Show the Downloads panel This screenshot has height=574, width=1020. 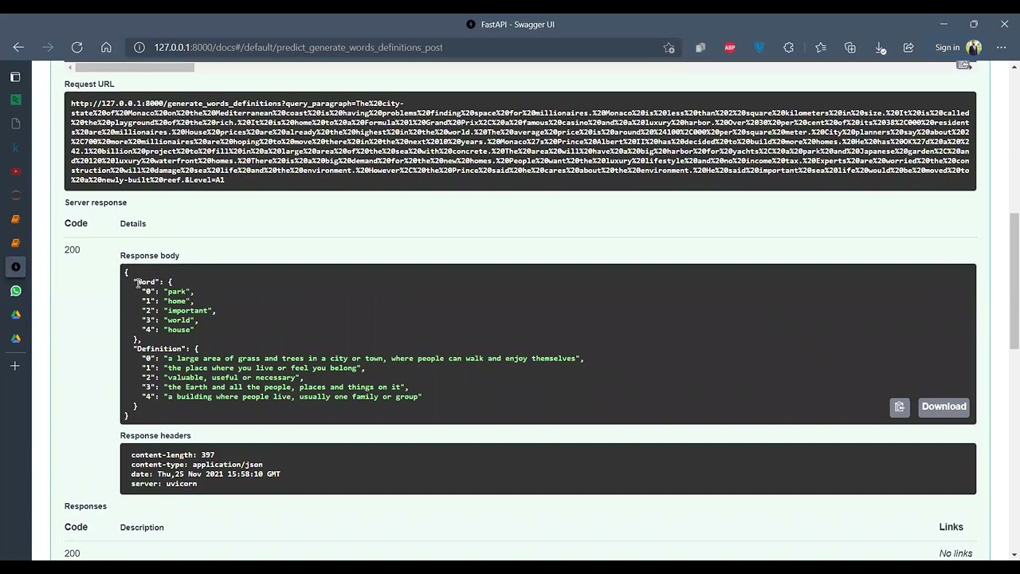(x=880, y=47)
